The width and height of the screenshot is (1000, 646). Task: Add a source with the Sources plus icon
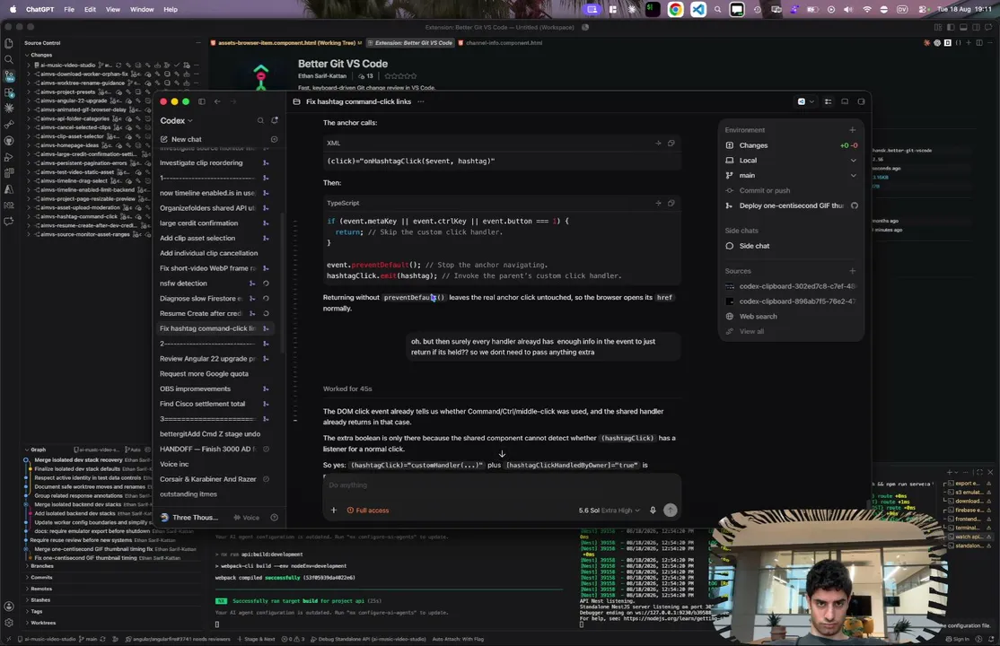pos(852,271)
